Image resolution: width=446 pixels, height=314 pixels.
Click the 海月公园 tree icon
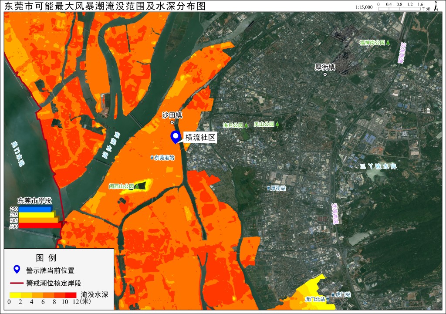pos(246,125)
